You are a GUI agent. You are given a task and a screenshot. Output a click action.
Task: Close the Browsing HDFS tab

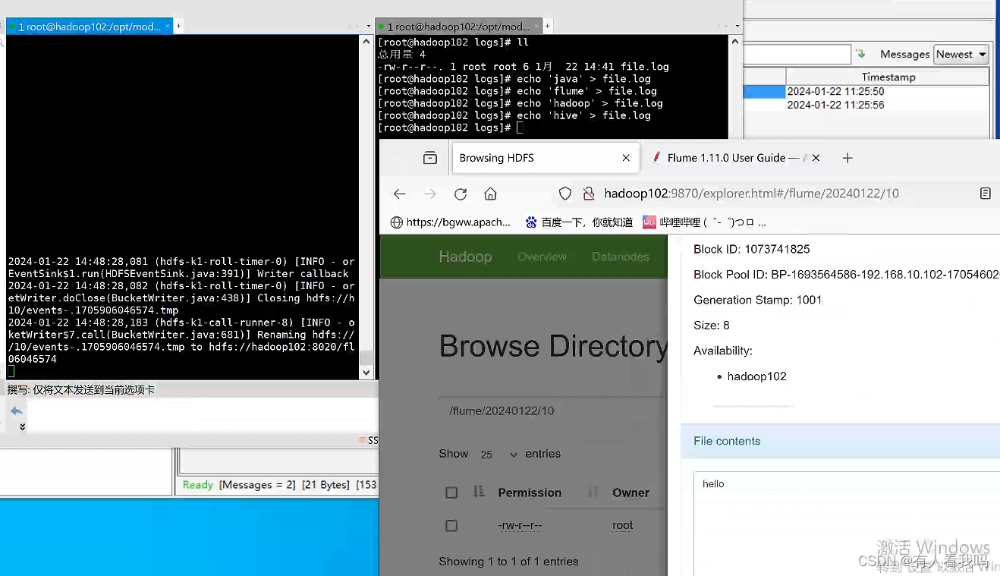point(626,158)
